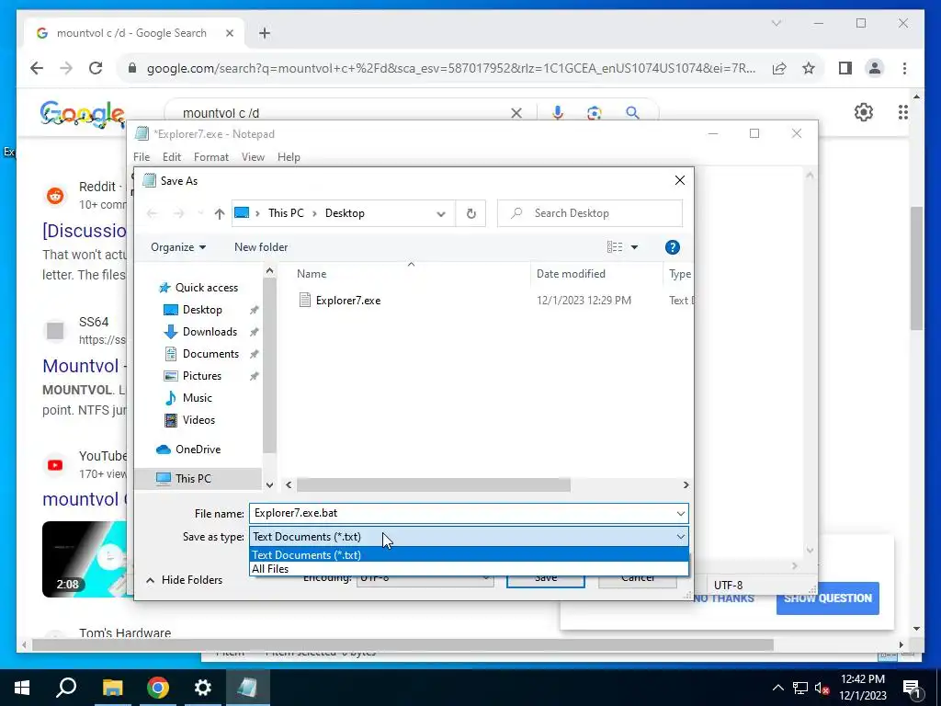Sort files by Name column
Screen dimensions: 941x706
click(312, 274)
